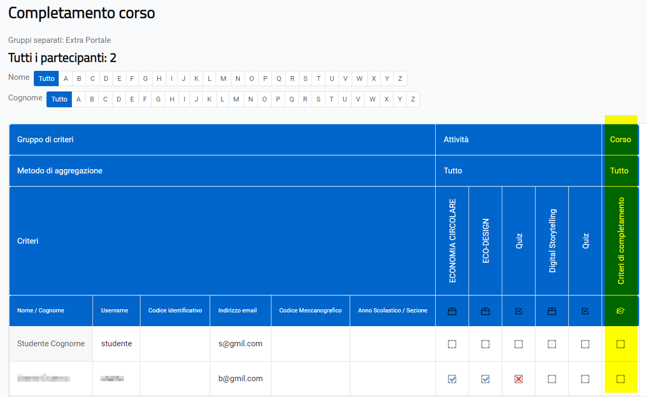The height and width of the screenshot is (397, 647).
Task: Click the quiz icon right of ECO-DESIGN
Action: click(x=518, y=311)
